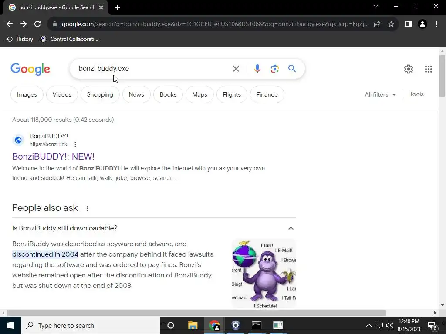Click the Type here to search box
This screenshot has height=334, width=446.
coord(91,325)
